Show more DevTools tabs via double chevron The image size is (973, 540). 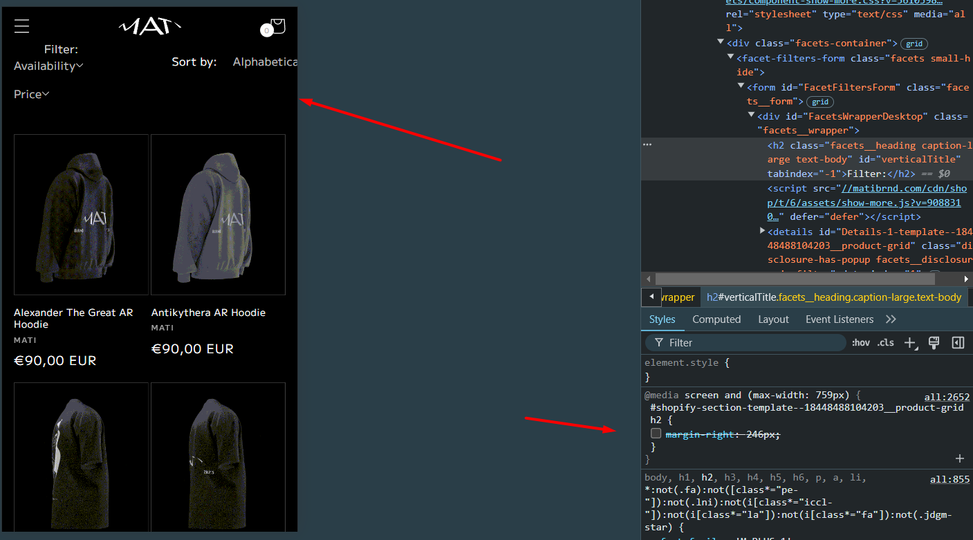click(x=891, y=319)
